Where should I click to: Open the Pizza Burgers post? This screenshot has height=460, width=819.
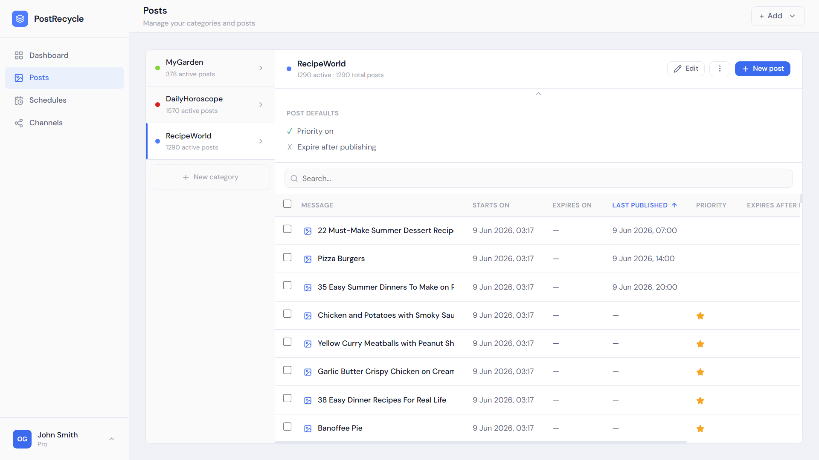pos(341,259)
